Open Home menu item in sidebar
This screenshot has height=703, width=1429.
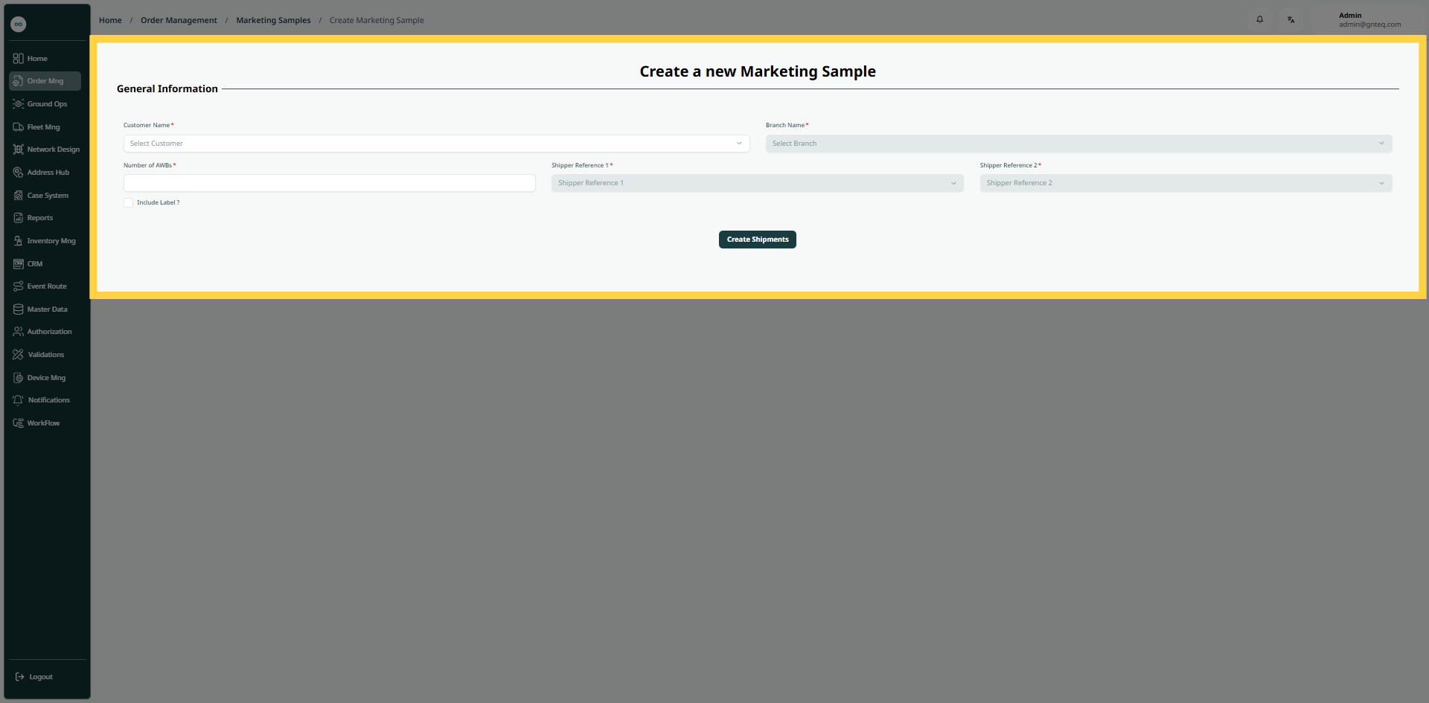[45, 59]
